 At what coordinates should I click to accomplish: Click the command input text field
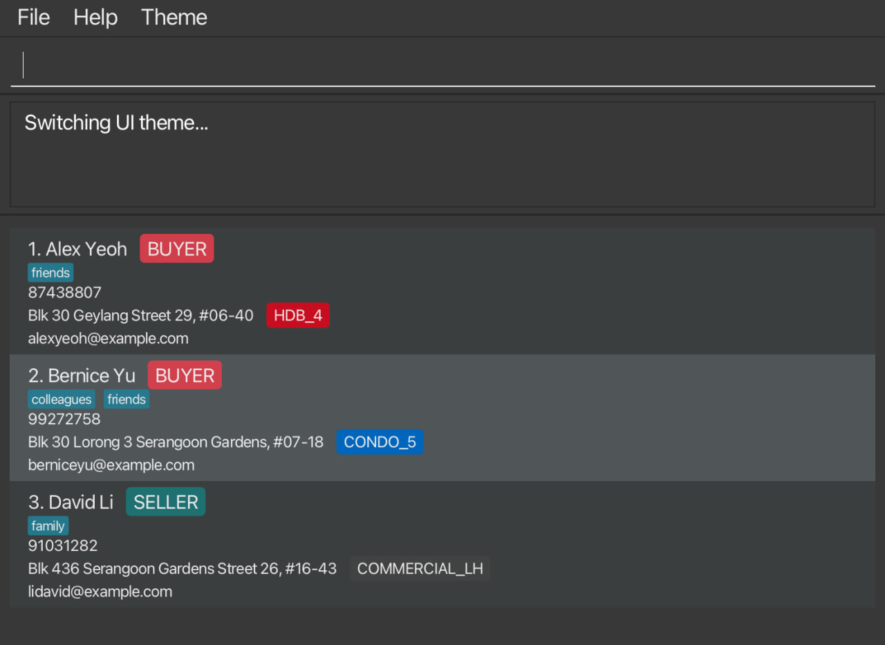442,65
